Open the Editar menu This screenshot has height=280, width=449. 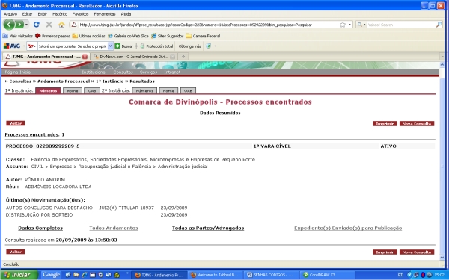(27, 14)
